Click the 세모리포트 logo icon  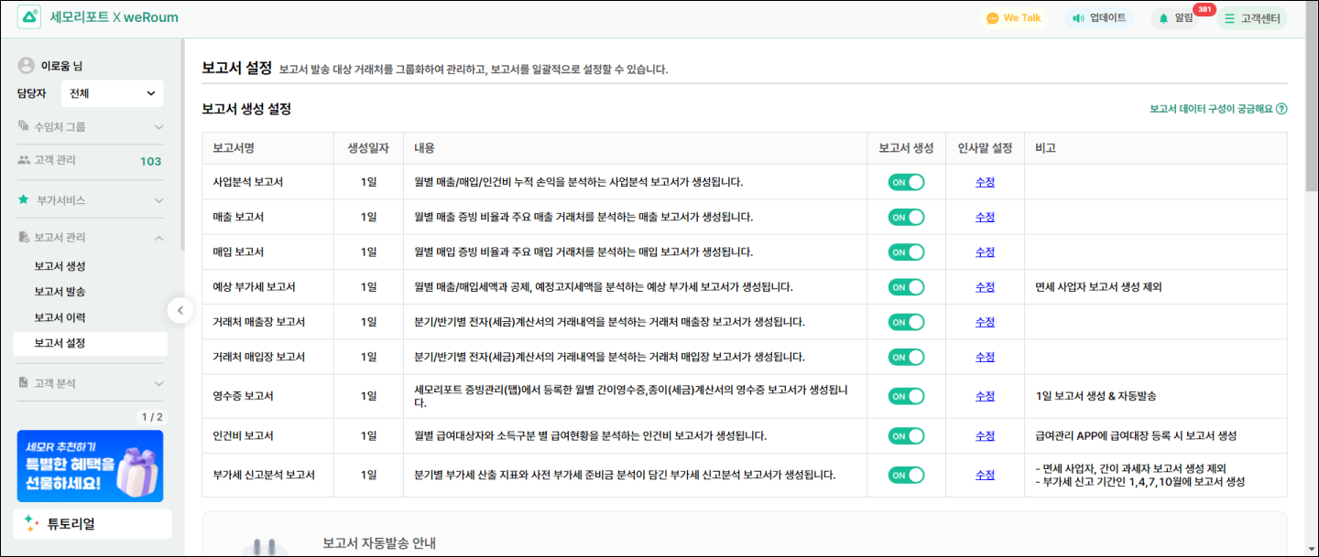coord(29,17)
